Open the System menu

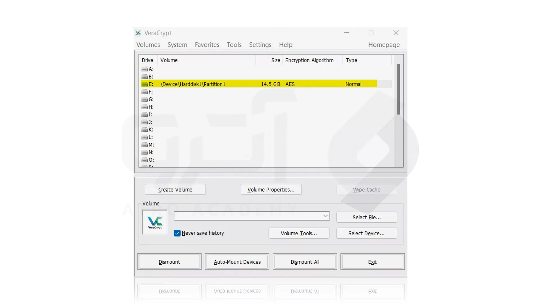[177, 45]
